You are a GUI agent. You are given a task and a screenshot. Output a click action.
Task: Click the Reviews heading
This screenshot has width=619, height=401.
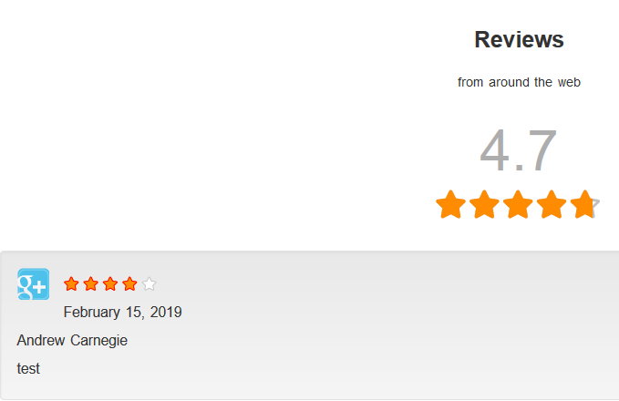coord(519,40)
